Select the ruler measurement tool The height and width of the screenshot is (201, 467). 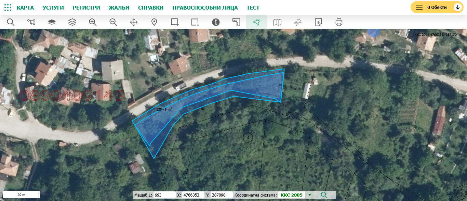236,22
